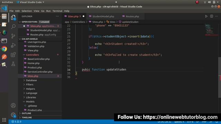Open BaseController.php in file tree
The width and height of the screenshot is (221, 124).
click(x=39, y=59)
